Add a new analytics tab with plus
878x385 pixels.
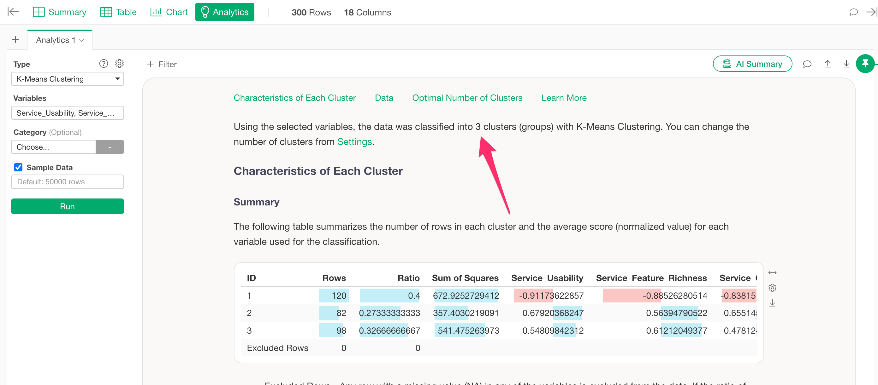point(15,40)
